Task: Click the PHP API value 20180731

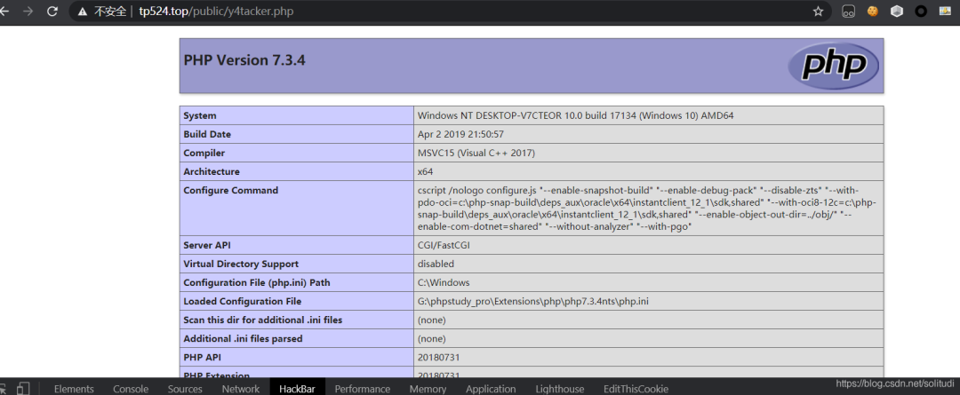Action: (x=438, y=357)
